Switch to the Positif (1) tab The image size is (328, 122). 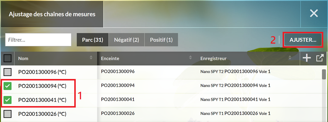[161, 40]
